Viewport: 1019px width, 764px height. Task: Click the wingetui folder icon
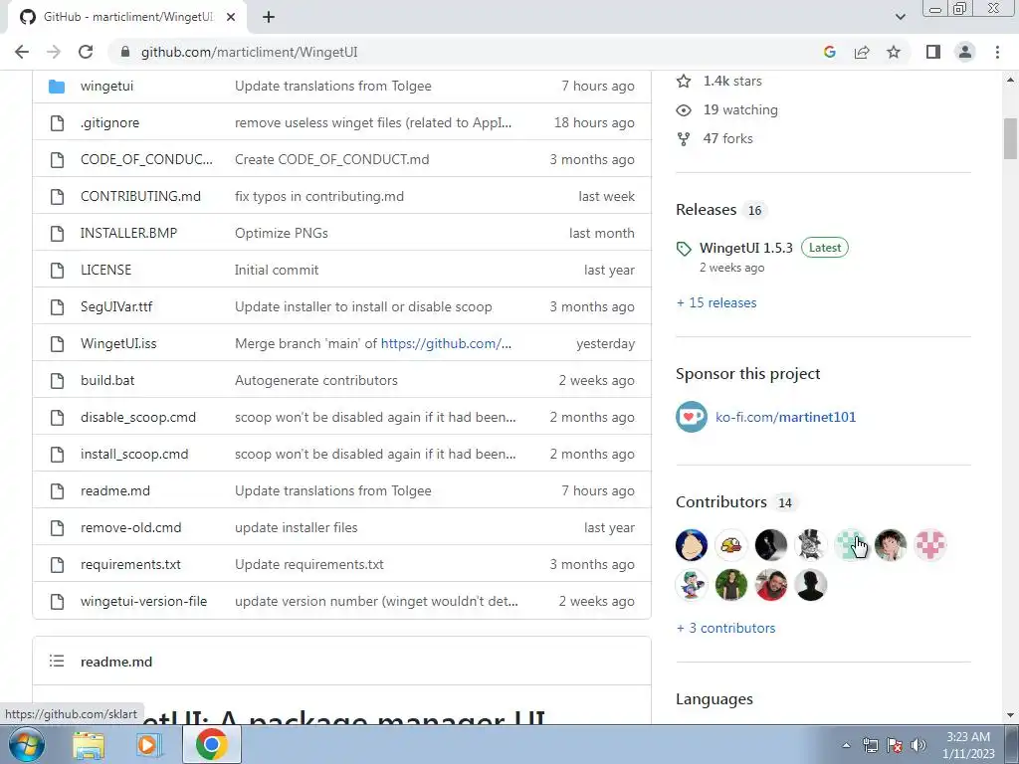(57, 86)
